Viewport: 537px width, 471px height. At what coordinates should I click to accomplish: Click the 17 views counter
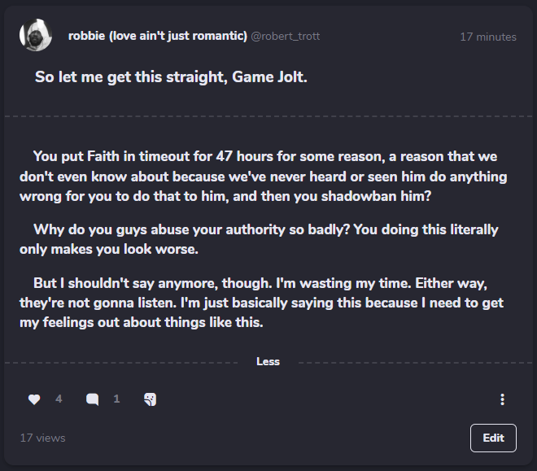coord(43,438)
